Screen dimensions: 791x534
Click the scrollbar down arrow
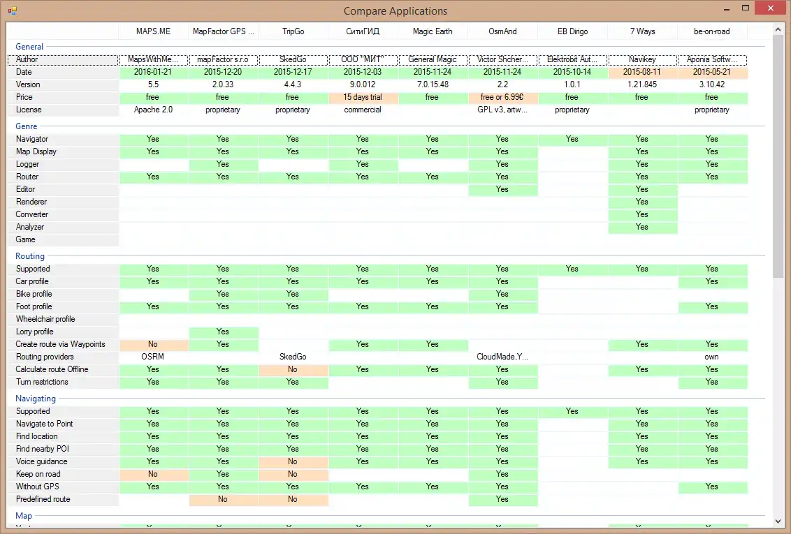coord(778,522)
